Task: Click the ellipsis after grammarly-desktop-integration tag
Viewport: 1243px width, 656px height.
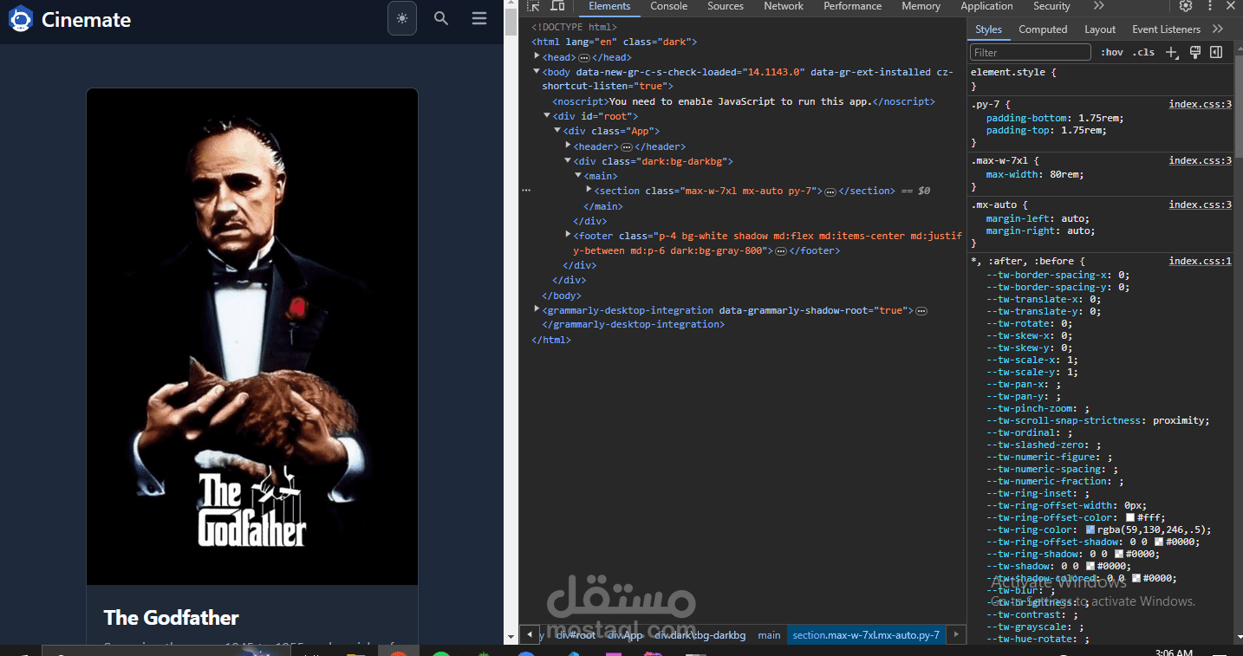Action: [x=921, y=310]
